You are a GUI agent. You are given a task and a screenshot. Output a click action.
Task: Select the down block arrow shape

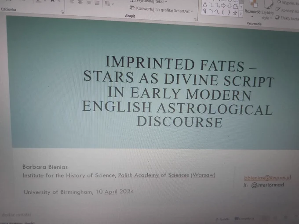[230, 6]
